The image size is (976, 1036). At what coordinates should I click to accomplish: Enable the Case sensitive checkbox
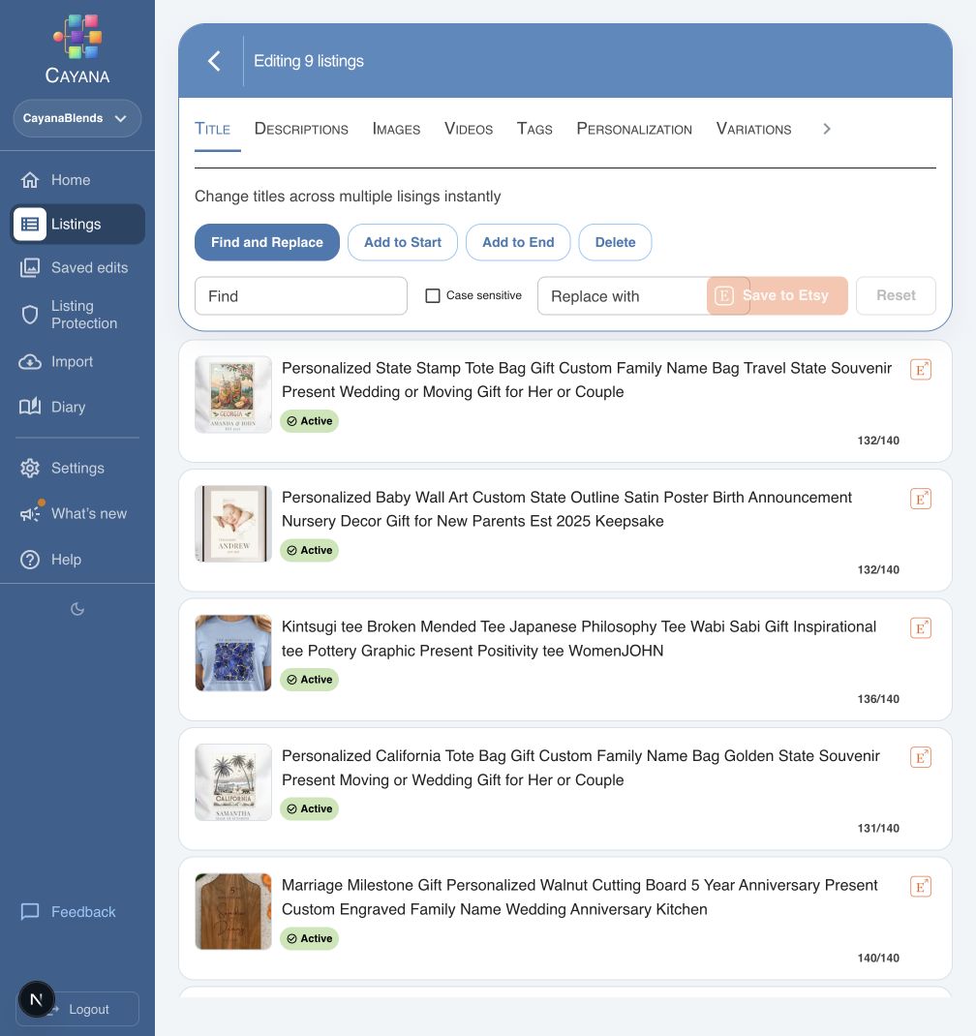[x=433, y=295]
